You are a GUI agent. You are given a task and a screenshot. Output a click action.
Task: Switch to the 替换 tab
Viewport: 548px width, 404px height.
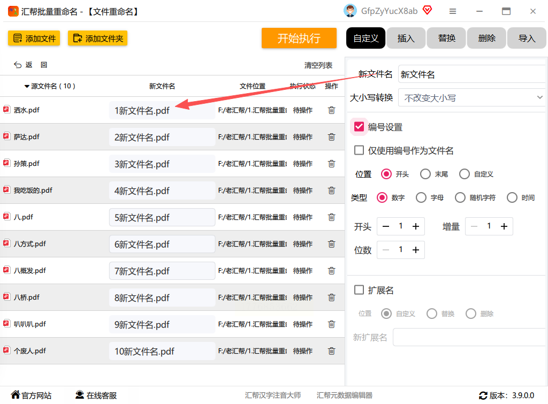[x=446, y=38]
